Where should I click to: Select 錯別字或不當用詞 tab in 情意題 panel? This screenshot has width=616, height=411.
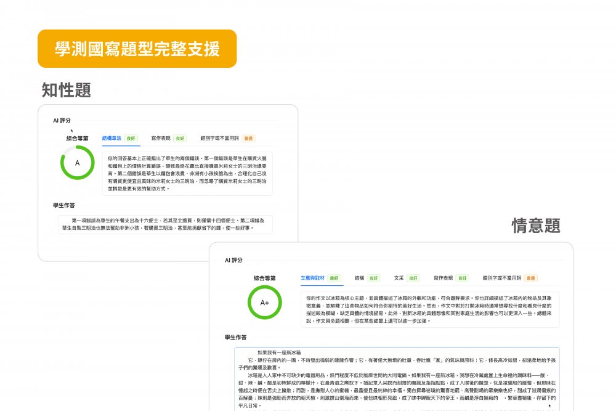tap(501, 278)
